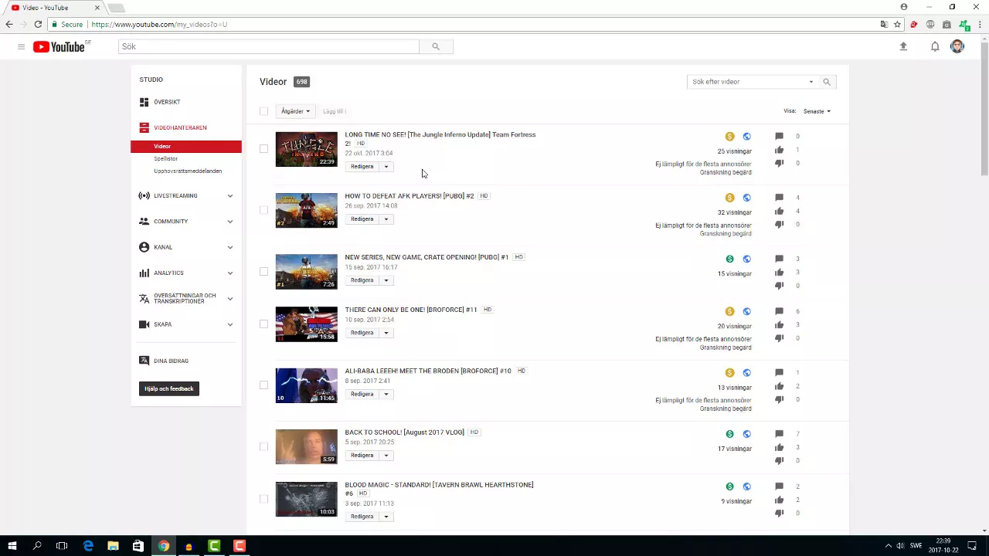
Task: Expand the Community section
Action: (x=229, y=222)
